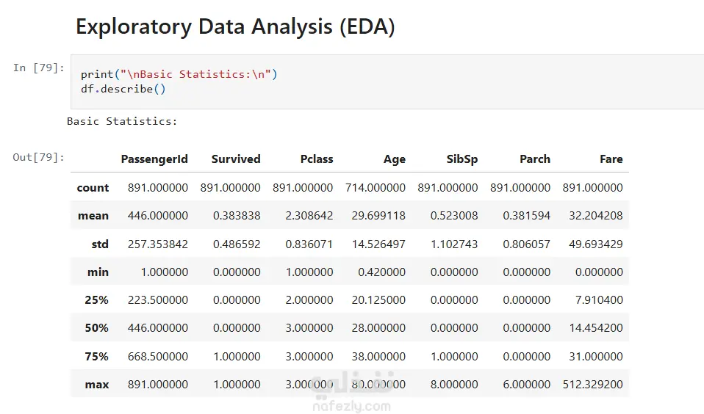Click the Pclass column header
This screenshot has height=414, width=704.
click(x=317, y=159)
